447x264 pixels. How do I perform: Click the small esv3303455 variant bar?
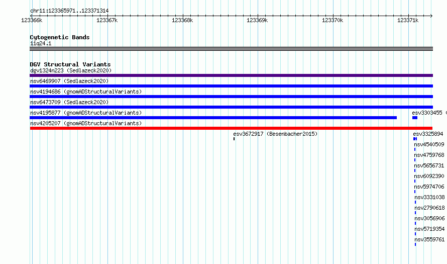pos(415,118)
